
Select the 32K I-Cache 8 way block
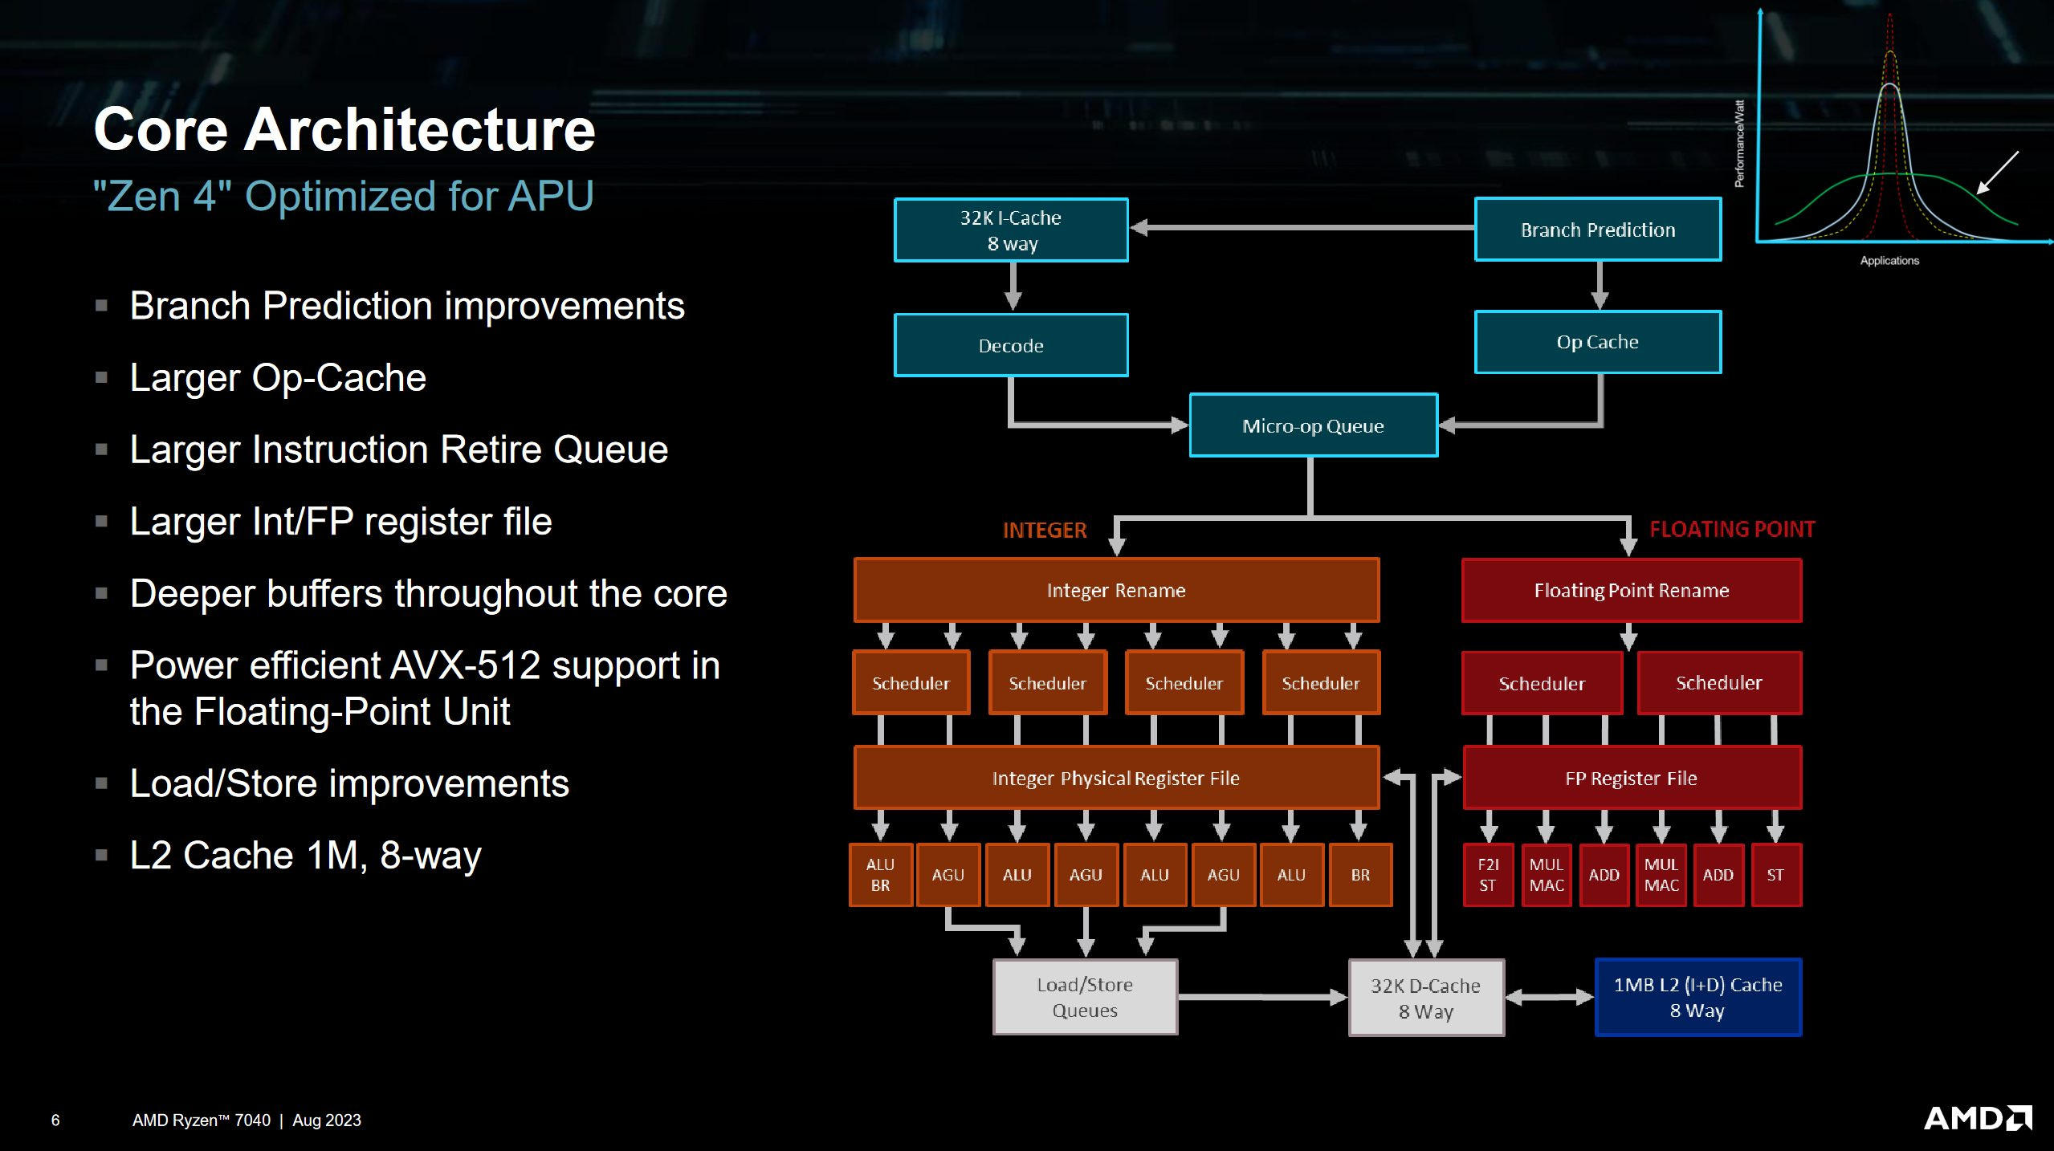click(1011, 230)
